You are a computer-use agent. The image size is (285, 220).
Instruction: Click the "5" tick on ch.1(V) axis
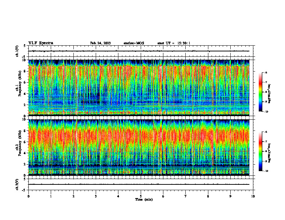[x=24, y=46]
